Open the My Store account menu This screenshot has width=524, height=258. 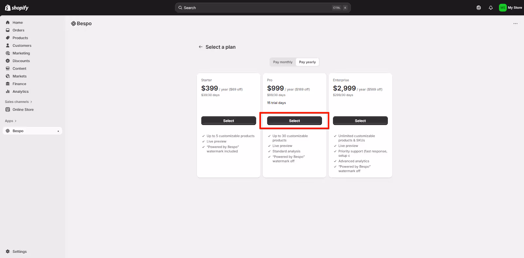click(511, 8)
